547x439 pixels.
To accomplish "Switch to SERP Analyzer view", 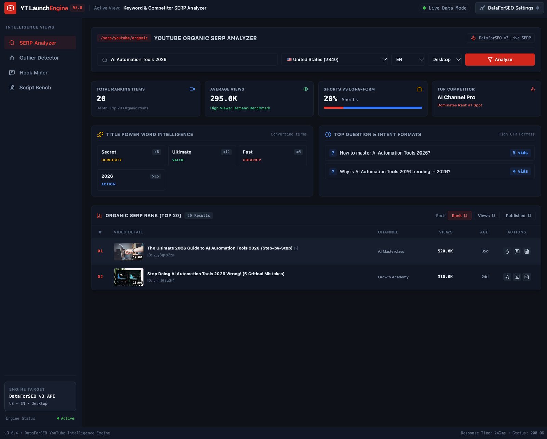I will point(40,43).
